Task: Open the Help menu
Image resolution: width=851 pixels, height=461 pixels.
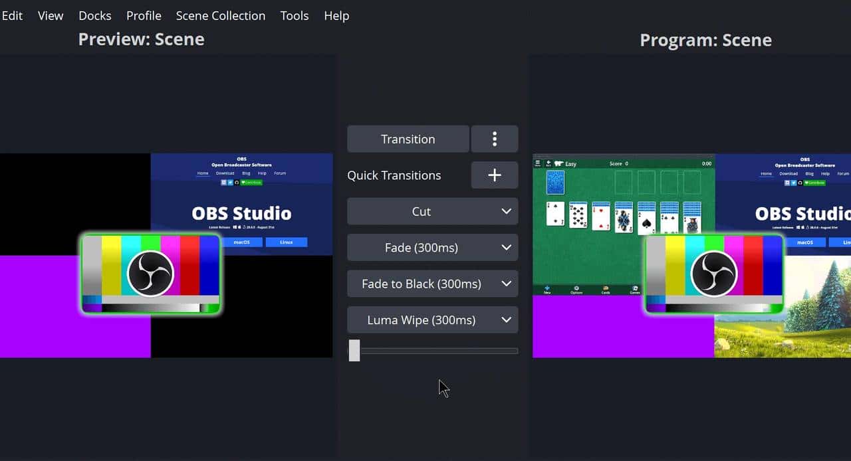Action: [x=336, y=15]
